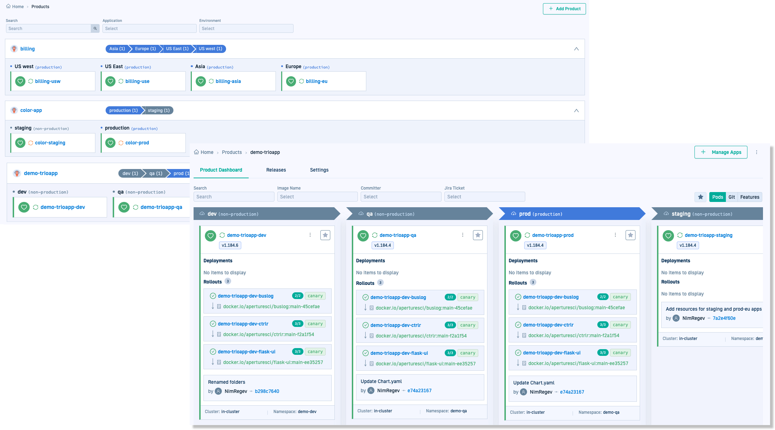
Task: Collapse the billing product section
Action: (576, 49)
